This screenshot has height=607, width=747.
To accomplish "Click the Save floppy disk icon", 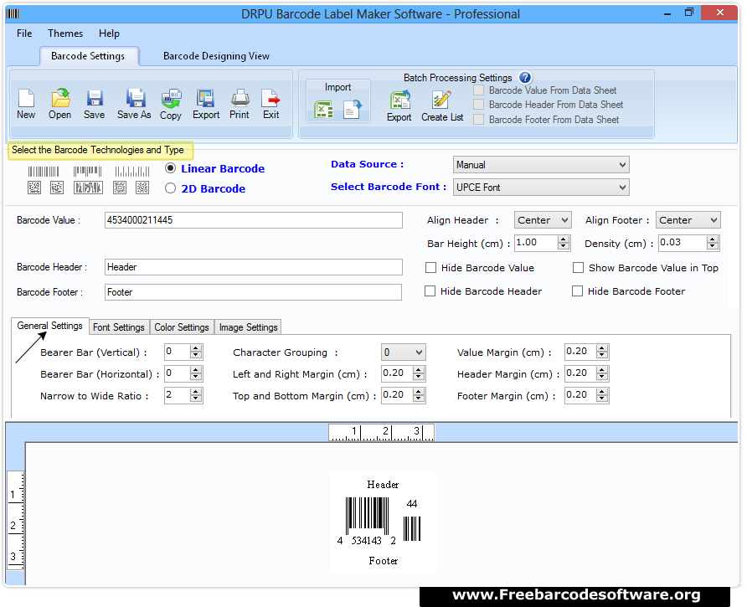I will (x=95, y=98).
